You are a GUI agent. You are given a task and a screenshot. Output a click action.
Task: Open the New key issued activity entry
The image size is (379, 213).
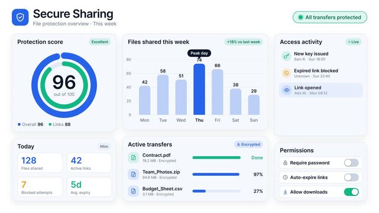click(321, 56)
